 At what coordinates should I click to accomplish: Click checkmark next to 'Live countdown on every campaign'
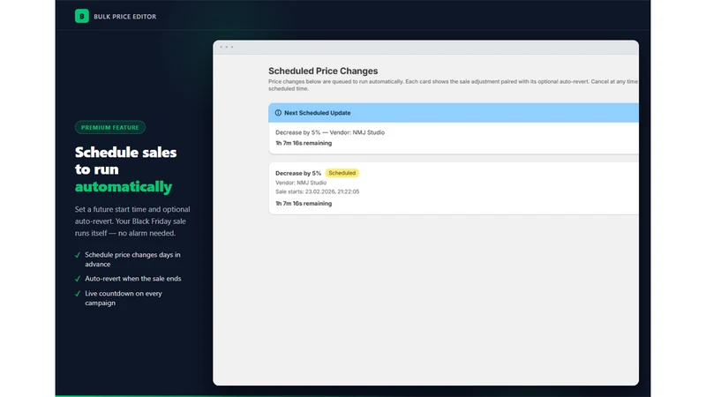coord(78,294)
